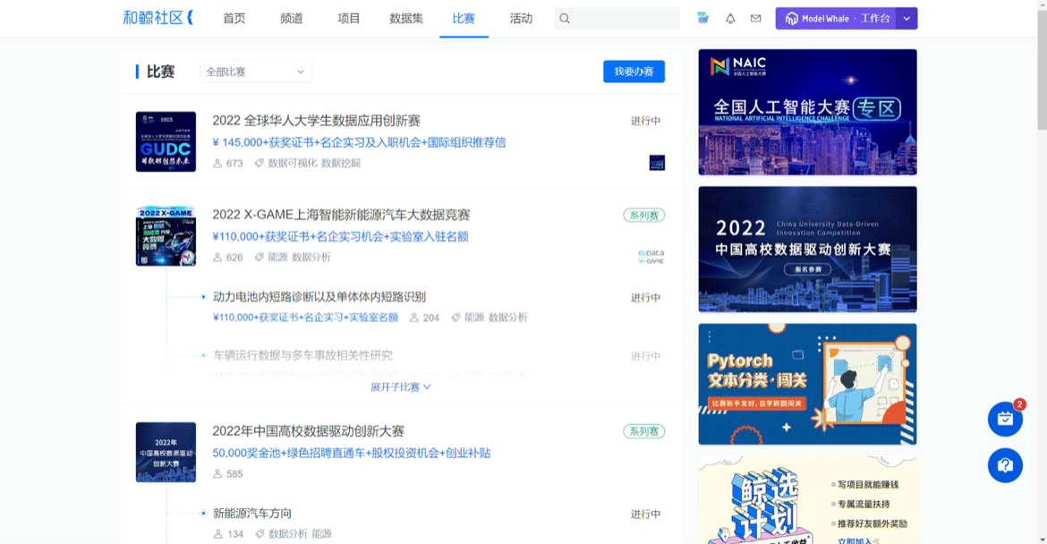
Task: Open 2022年中国高校数据驱动创新大赛 title
Action: [309, 431]
